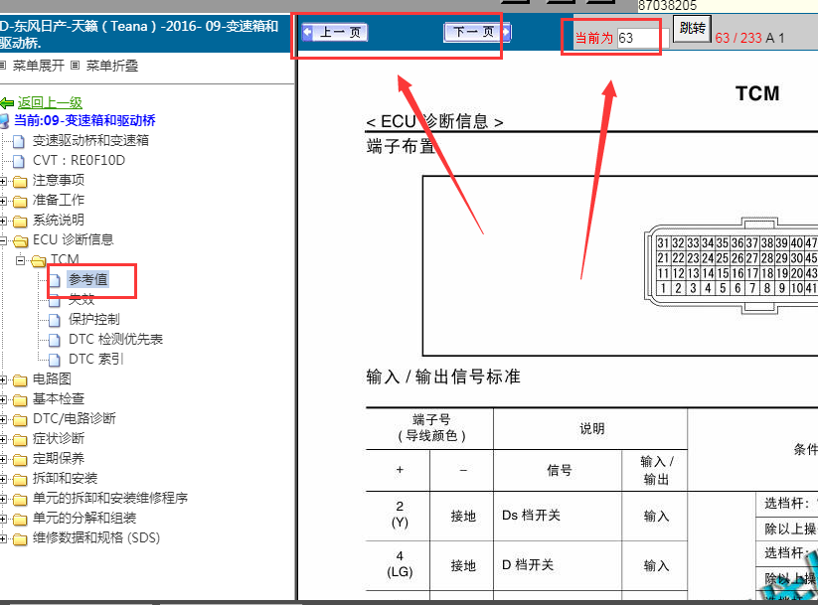Image resolution: width=818 pixels, height=605 pixels.
Task: Click 返回上一级 link to go back
Action: pos(50,102)
